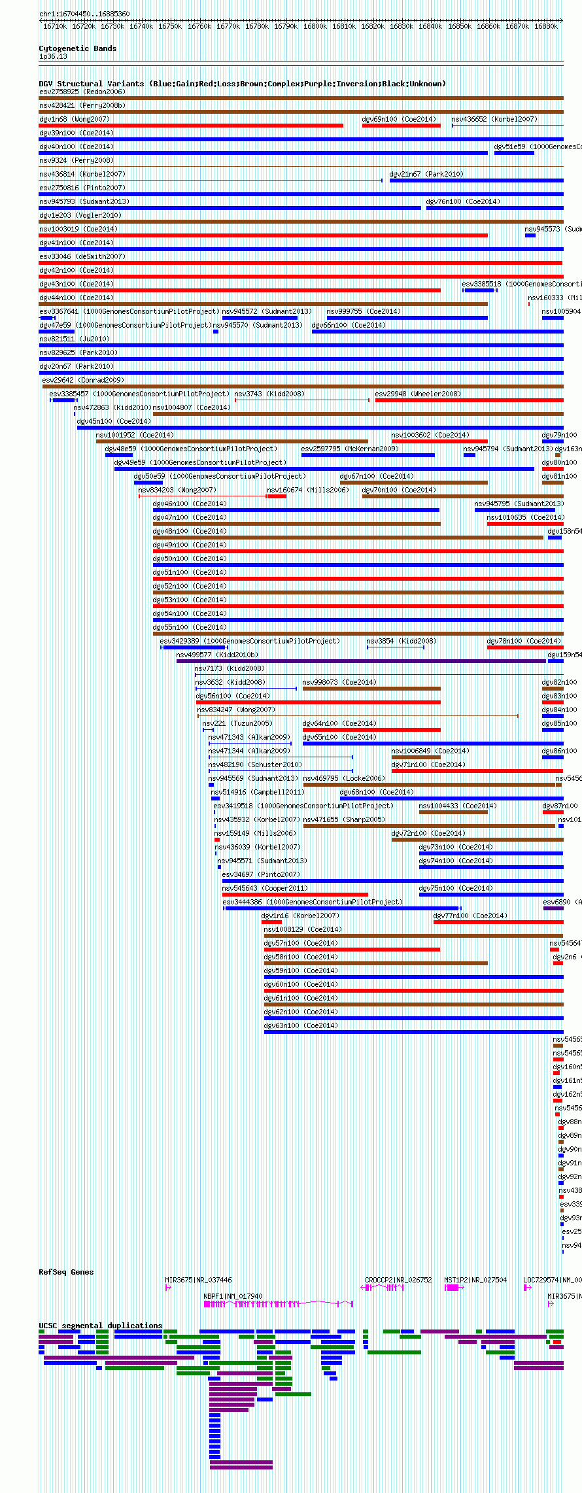Open variant nsv472863 (Kidd2010)
This screenshot has height=1493, width=582.
click(x=112, y=407)
